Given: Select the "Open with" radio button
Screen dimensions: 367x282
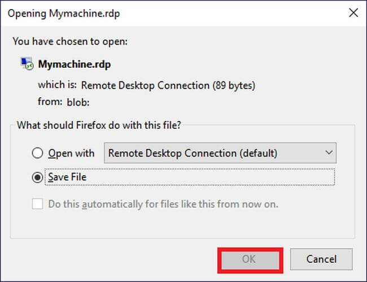Looking at the screenshot, I should point(38,153).
